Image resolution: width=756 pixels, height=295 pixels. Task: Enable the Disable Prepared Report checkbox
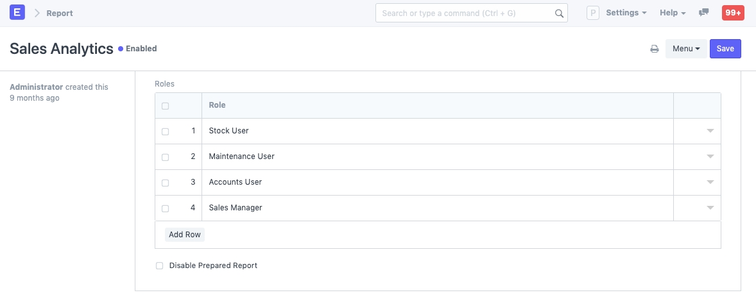(x=160, y=265)
